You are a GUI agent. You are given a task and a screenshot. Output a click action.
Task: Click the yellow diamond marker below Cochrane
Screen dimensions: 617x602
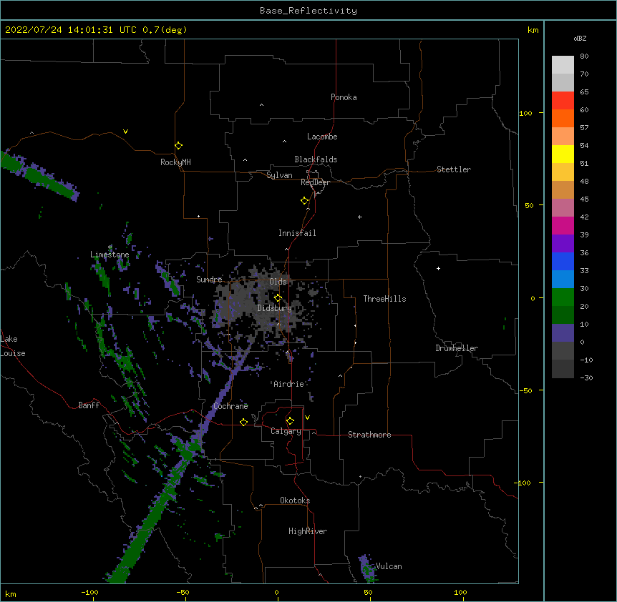point(243,422)
